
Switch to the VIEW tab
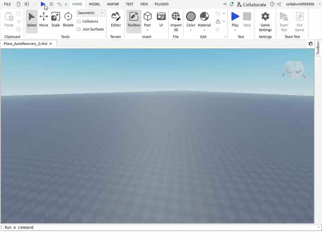(144, 4)
